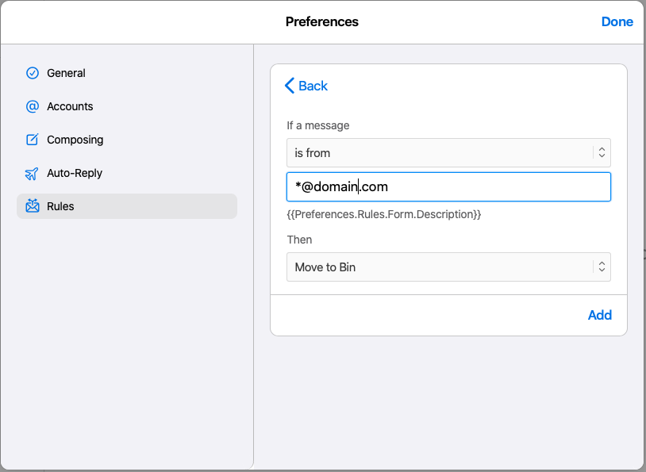Go back via the Back link
Viewport: 646px width, 472px height.
click(313, 86)
